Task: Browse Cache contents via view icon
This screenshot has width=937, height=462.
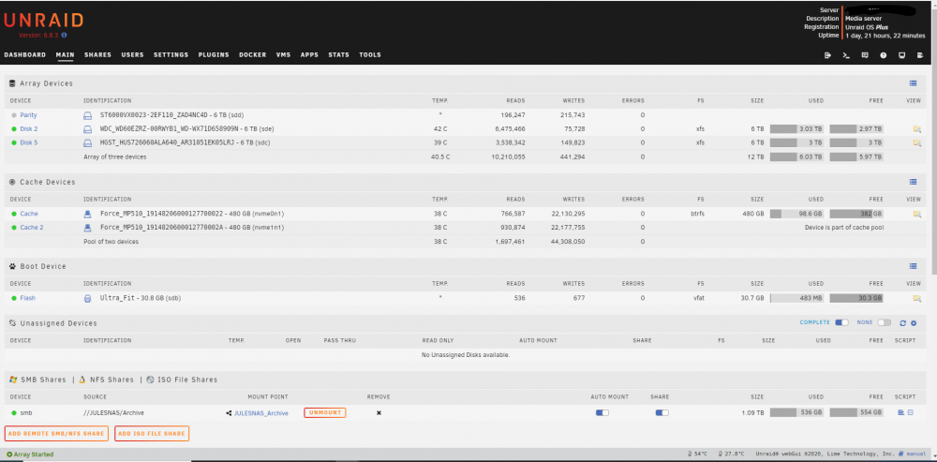Action: tap(916, 214)
